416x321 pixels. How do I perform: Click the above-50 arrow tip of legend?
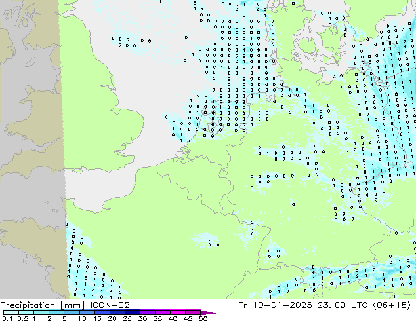(208, 312)
